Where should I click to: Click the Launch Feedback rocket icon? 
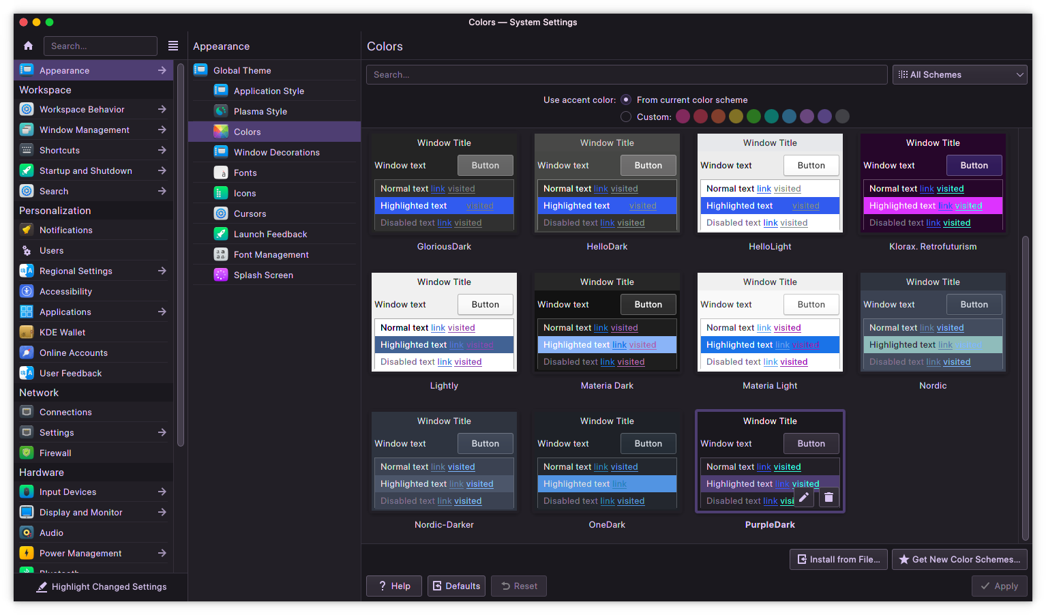pyautogui.click(x=221, y=234)
